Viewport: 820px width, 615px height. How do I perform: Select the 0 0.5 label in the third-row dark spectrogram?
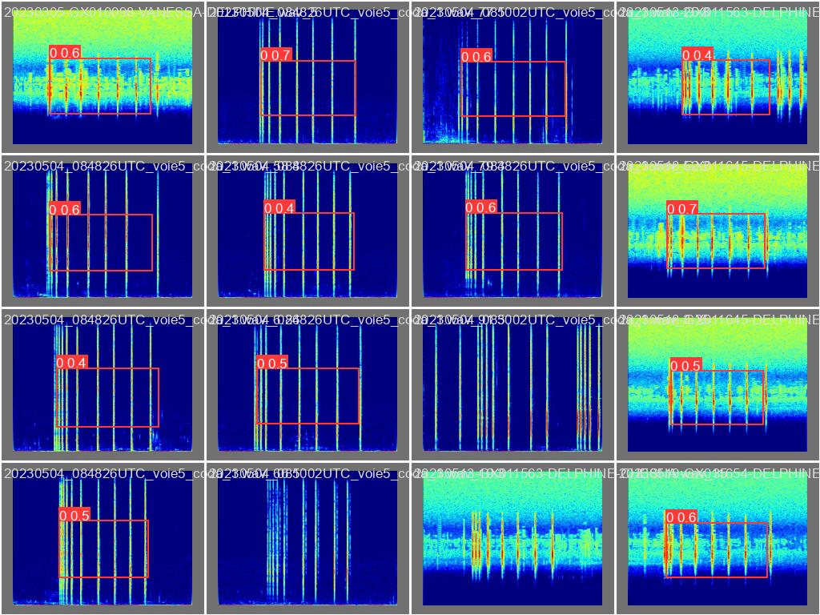click(272, 363)
